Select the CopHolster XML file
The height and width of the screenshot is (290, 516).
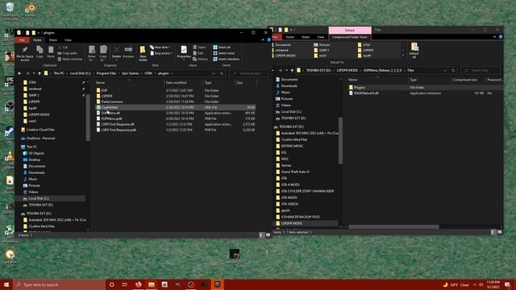[175, 107]
